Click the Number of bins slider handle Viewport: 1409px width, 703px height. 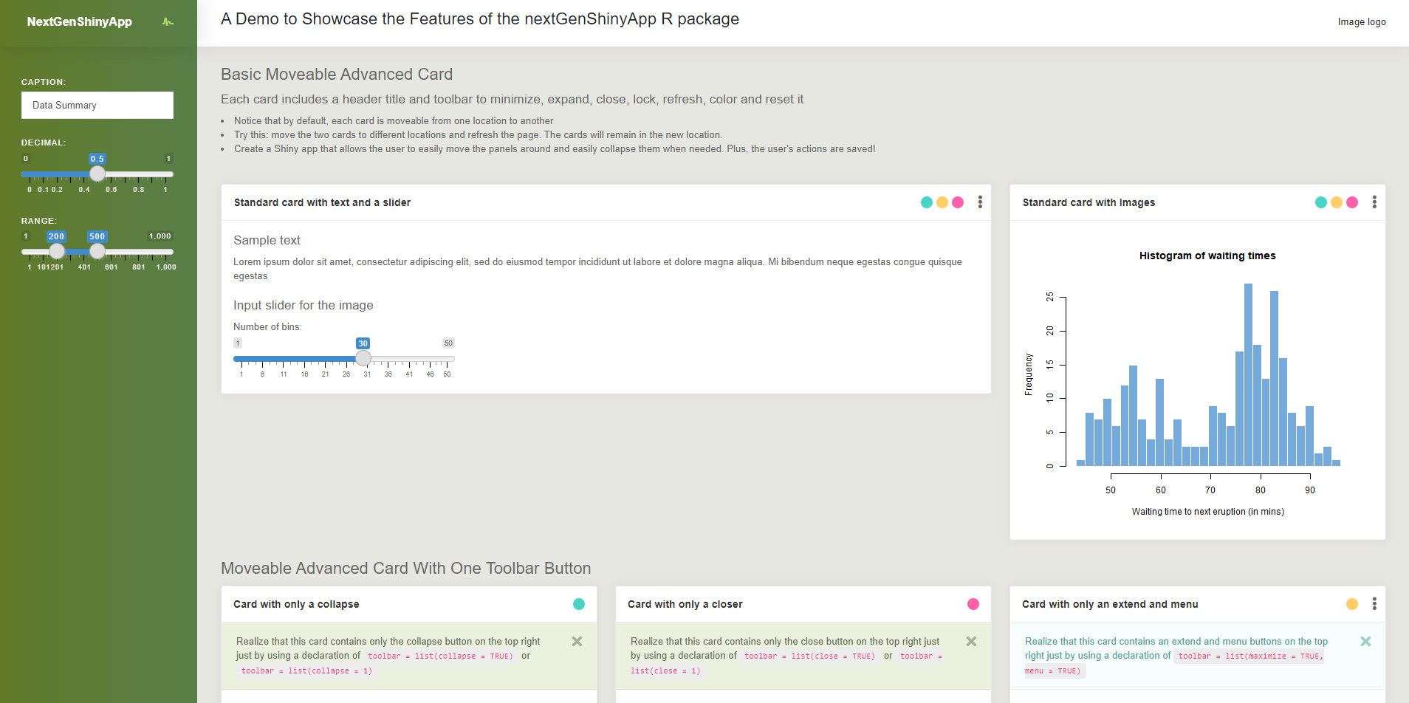pyautogui.click(x=363, y=359)
